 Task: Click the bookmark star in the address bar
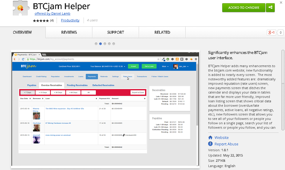click(158, 59)
